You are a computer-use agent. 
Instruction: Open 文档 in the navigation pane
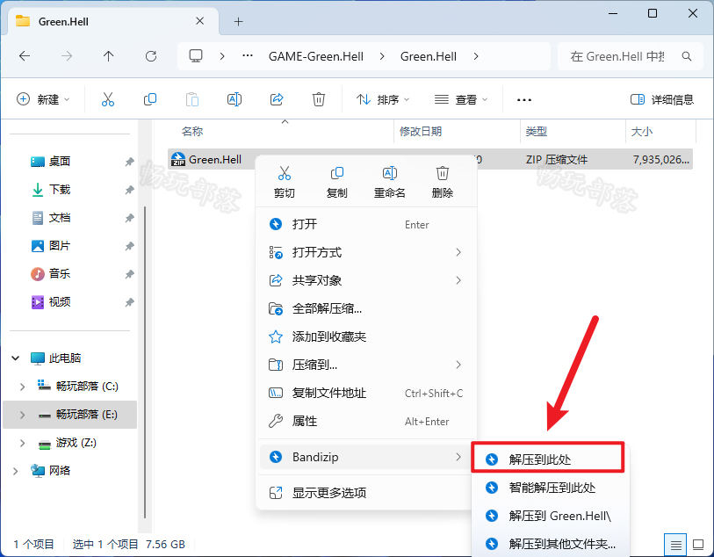[60, 218]
